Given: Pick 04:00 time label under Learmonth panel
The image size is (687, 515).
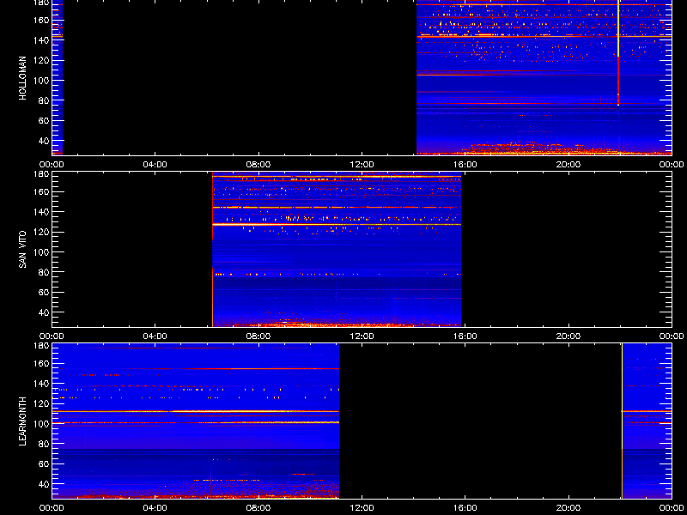Looking at the screenshot, I should point(155,508).
